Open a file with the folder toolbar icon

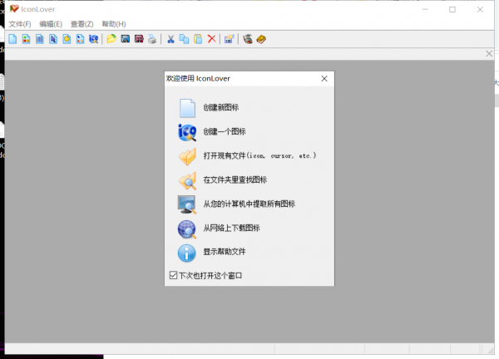pos(111,39)
